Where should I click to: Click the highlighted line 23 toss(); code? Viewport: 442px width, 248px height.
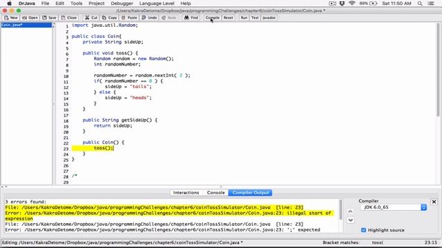[x=104, y=148]
